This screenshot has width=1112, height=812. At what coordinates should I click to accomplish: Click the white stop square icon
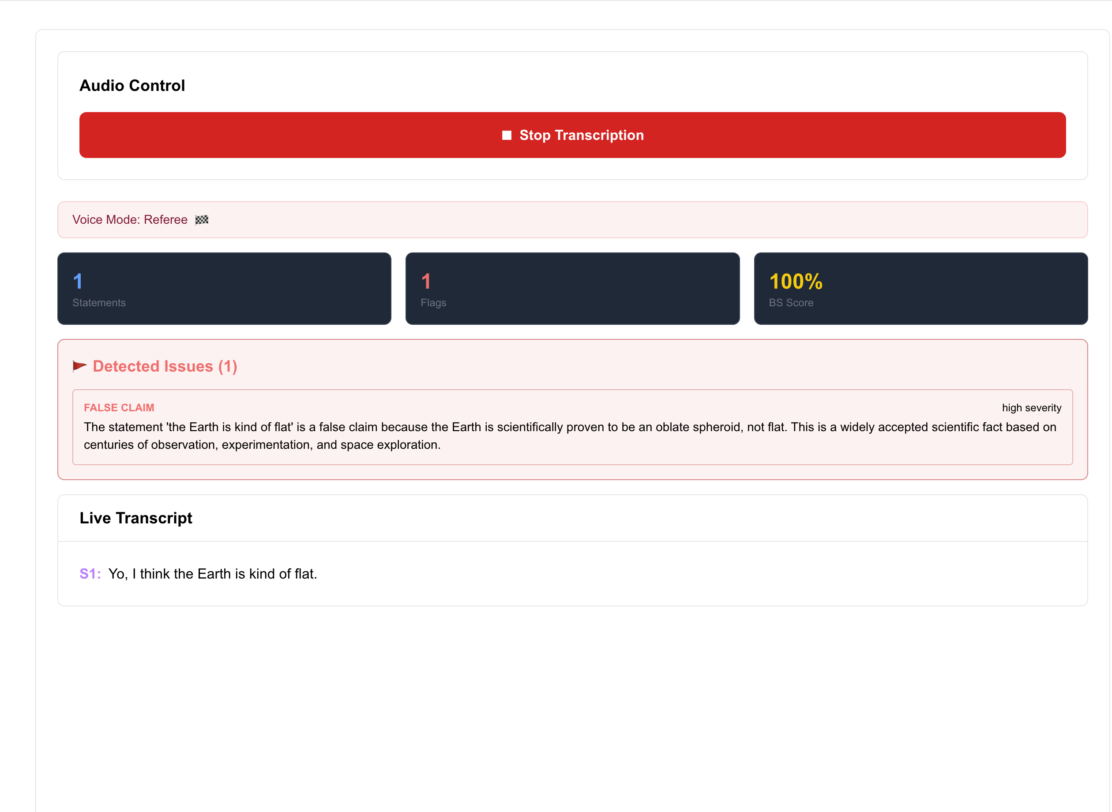point(507,135)
